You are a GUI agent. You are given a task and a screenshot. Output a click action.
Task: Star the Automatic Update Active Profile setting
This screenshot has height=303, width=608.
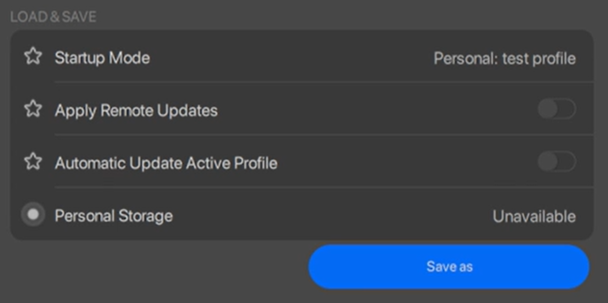tap(33, 162)
